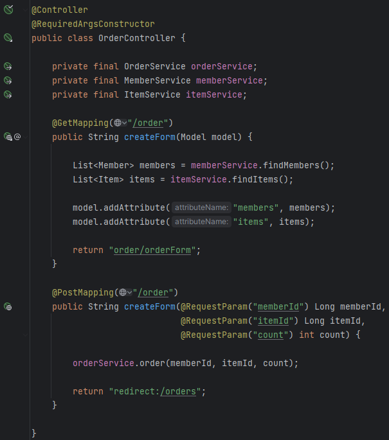Click the "memberId" request param link
This screenshot has height=440, width=389.
[x=278, y=306]
